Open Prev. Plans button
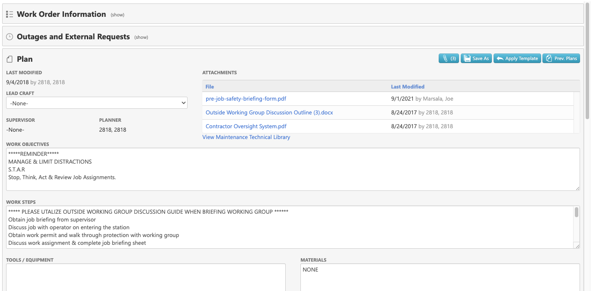593x291 pixels. click(x=561, y=58)
